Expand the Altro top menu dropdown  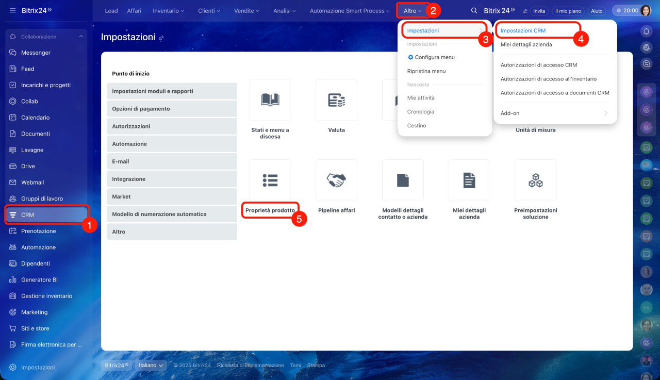[412, 11]
